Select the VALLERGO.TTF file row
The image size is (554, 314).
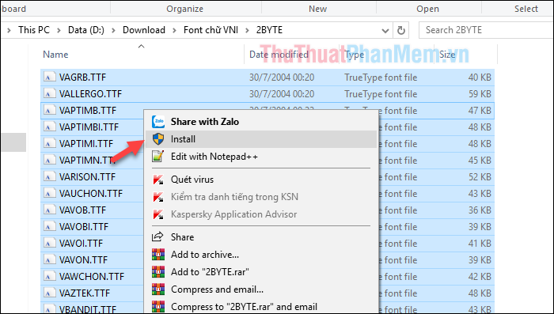coord(268,94)
